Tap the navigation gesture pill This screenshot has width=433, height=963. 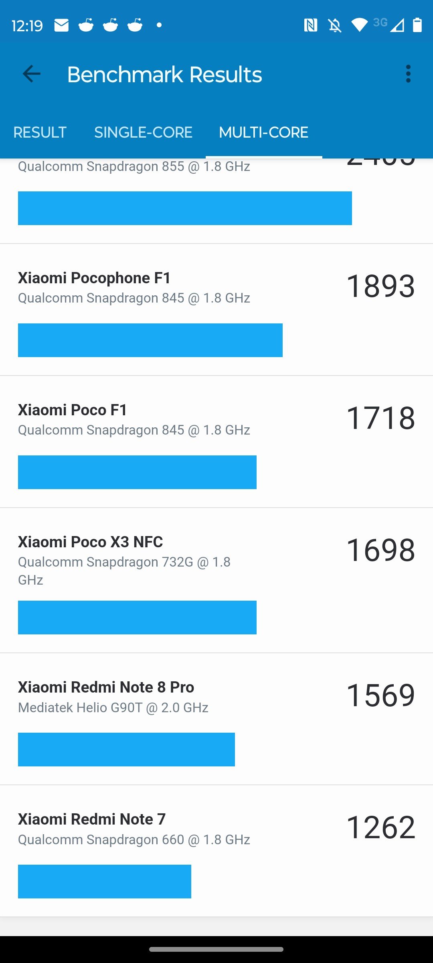[x=216, y=949]
